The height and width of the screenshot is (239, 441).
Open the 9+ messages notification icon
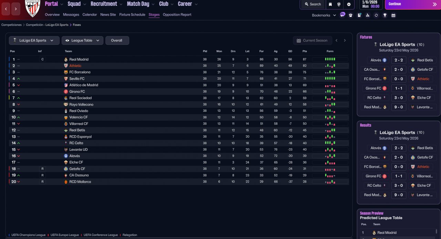[342, 14]
